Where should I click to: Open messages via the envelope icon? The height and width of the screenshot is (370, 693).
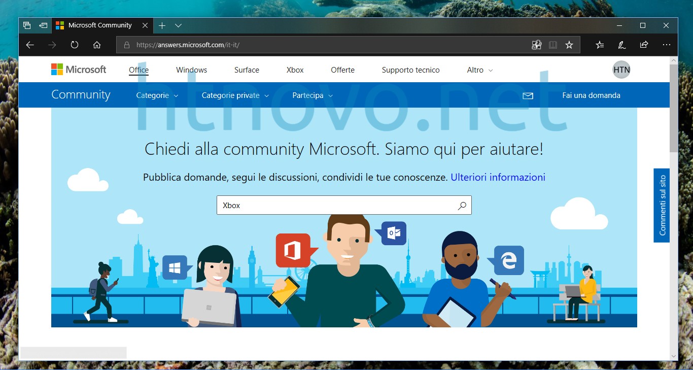(528, 95)
